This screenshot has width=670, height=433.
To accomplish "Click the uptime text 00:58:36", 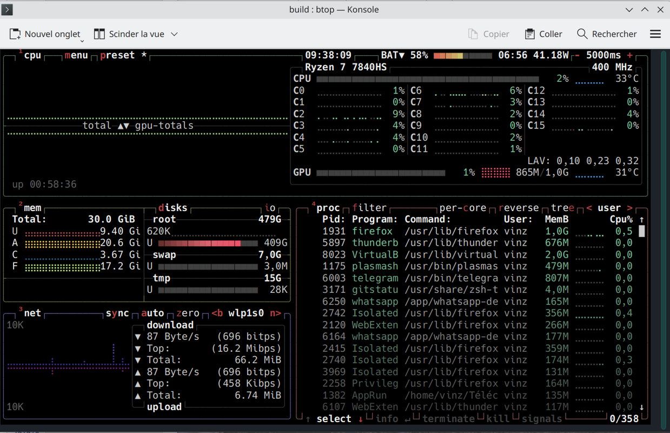I will 53,185.
